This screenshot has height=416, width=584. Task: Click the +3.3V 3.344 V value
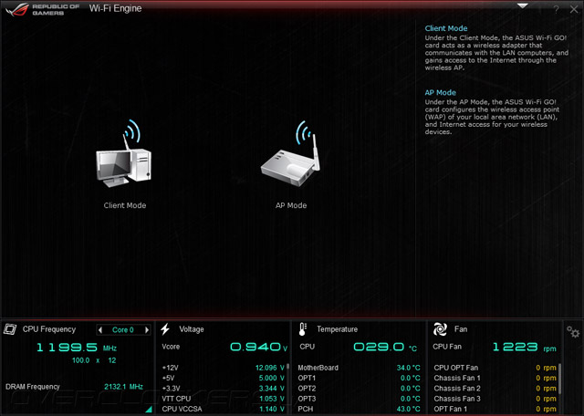click(x=272, y=389)
